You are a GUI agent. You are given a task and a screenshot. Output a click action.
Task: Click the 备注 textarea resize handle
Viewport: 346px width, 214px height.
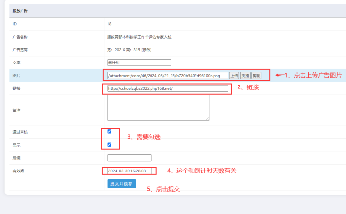point(207,118)
